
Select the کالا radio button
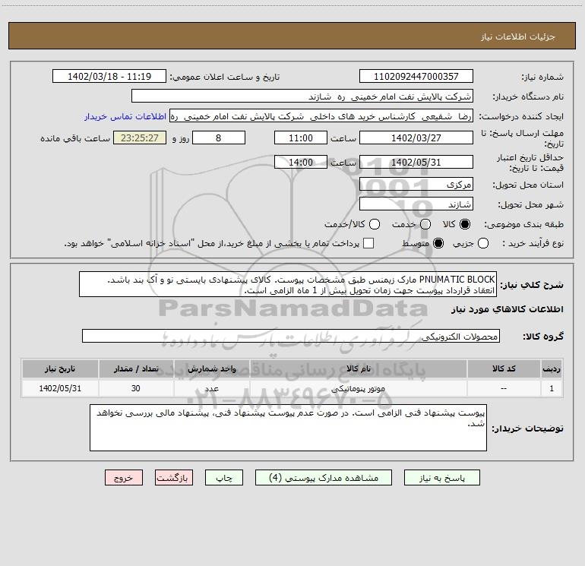pyautogui.click(x=465, y=224)
